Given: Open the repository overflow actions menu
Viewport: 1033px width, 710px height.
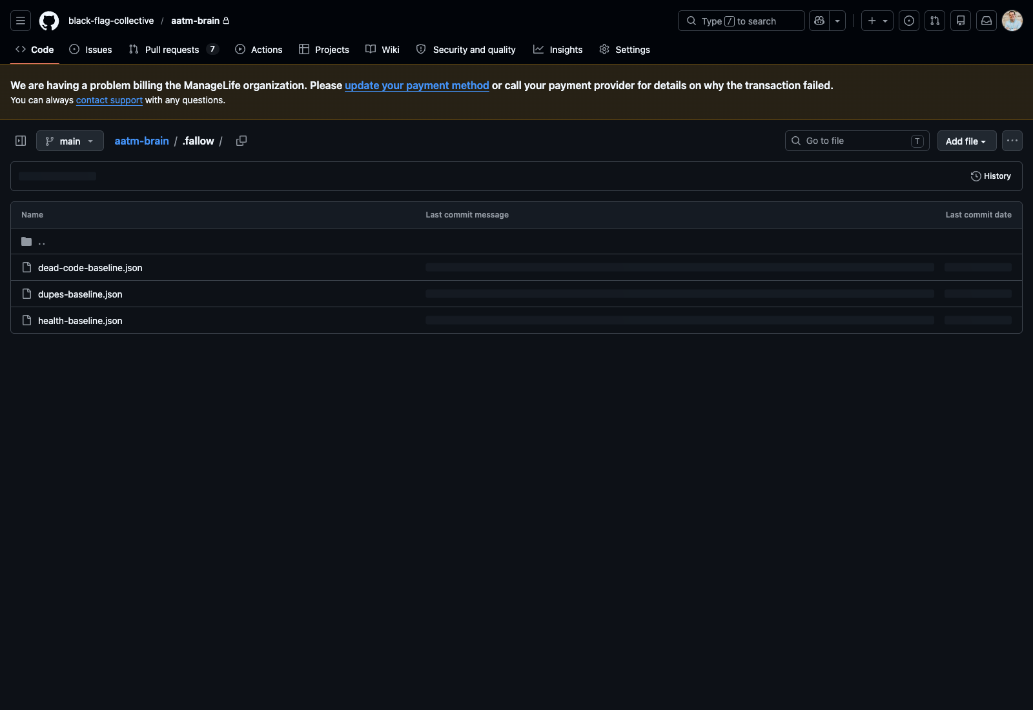Looking at the screenshot, I should click(x=1012, y=141).
